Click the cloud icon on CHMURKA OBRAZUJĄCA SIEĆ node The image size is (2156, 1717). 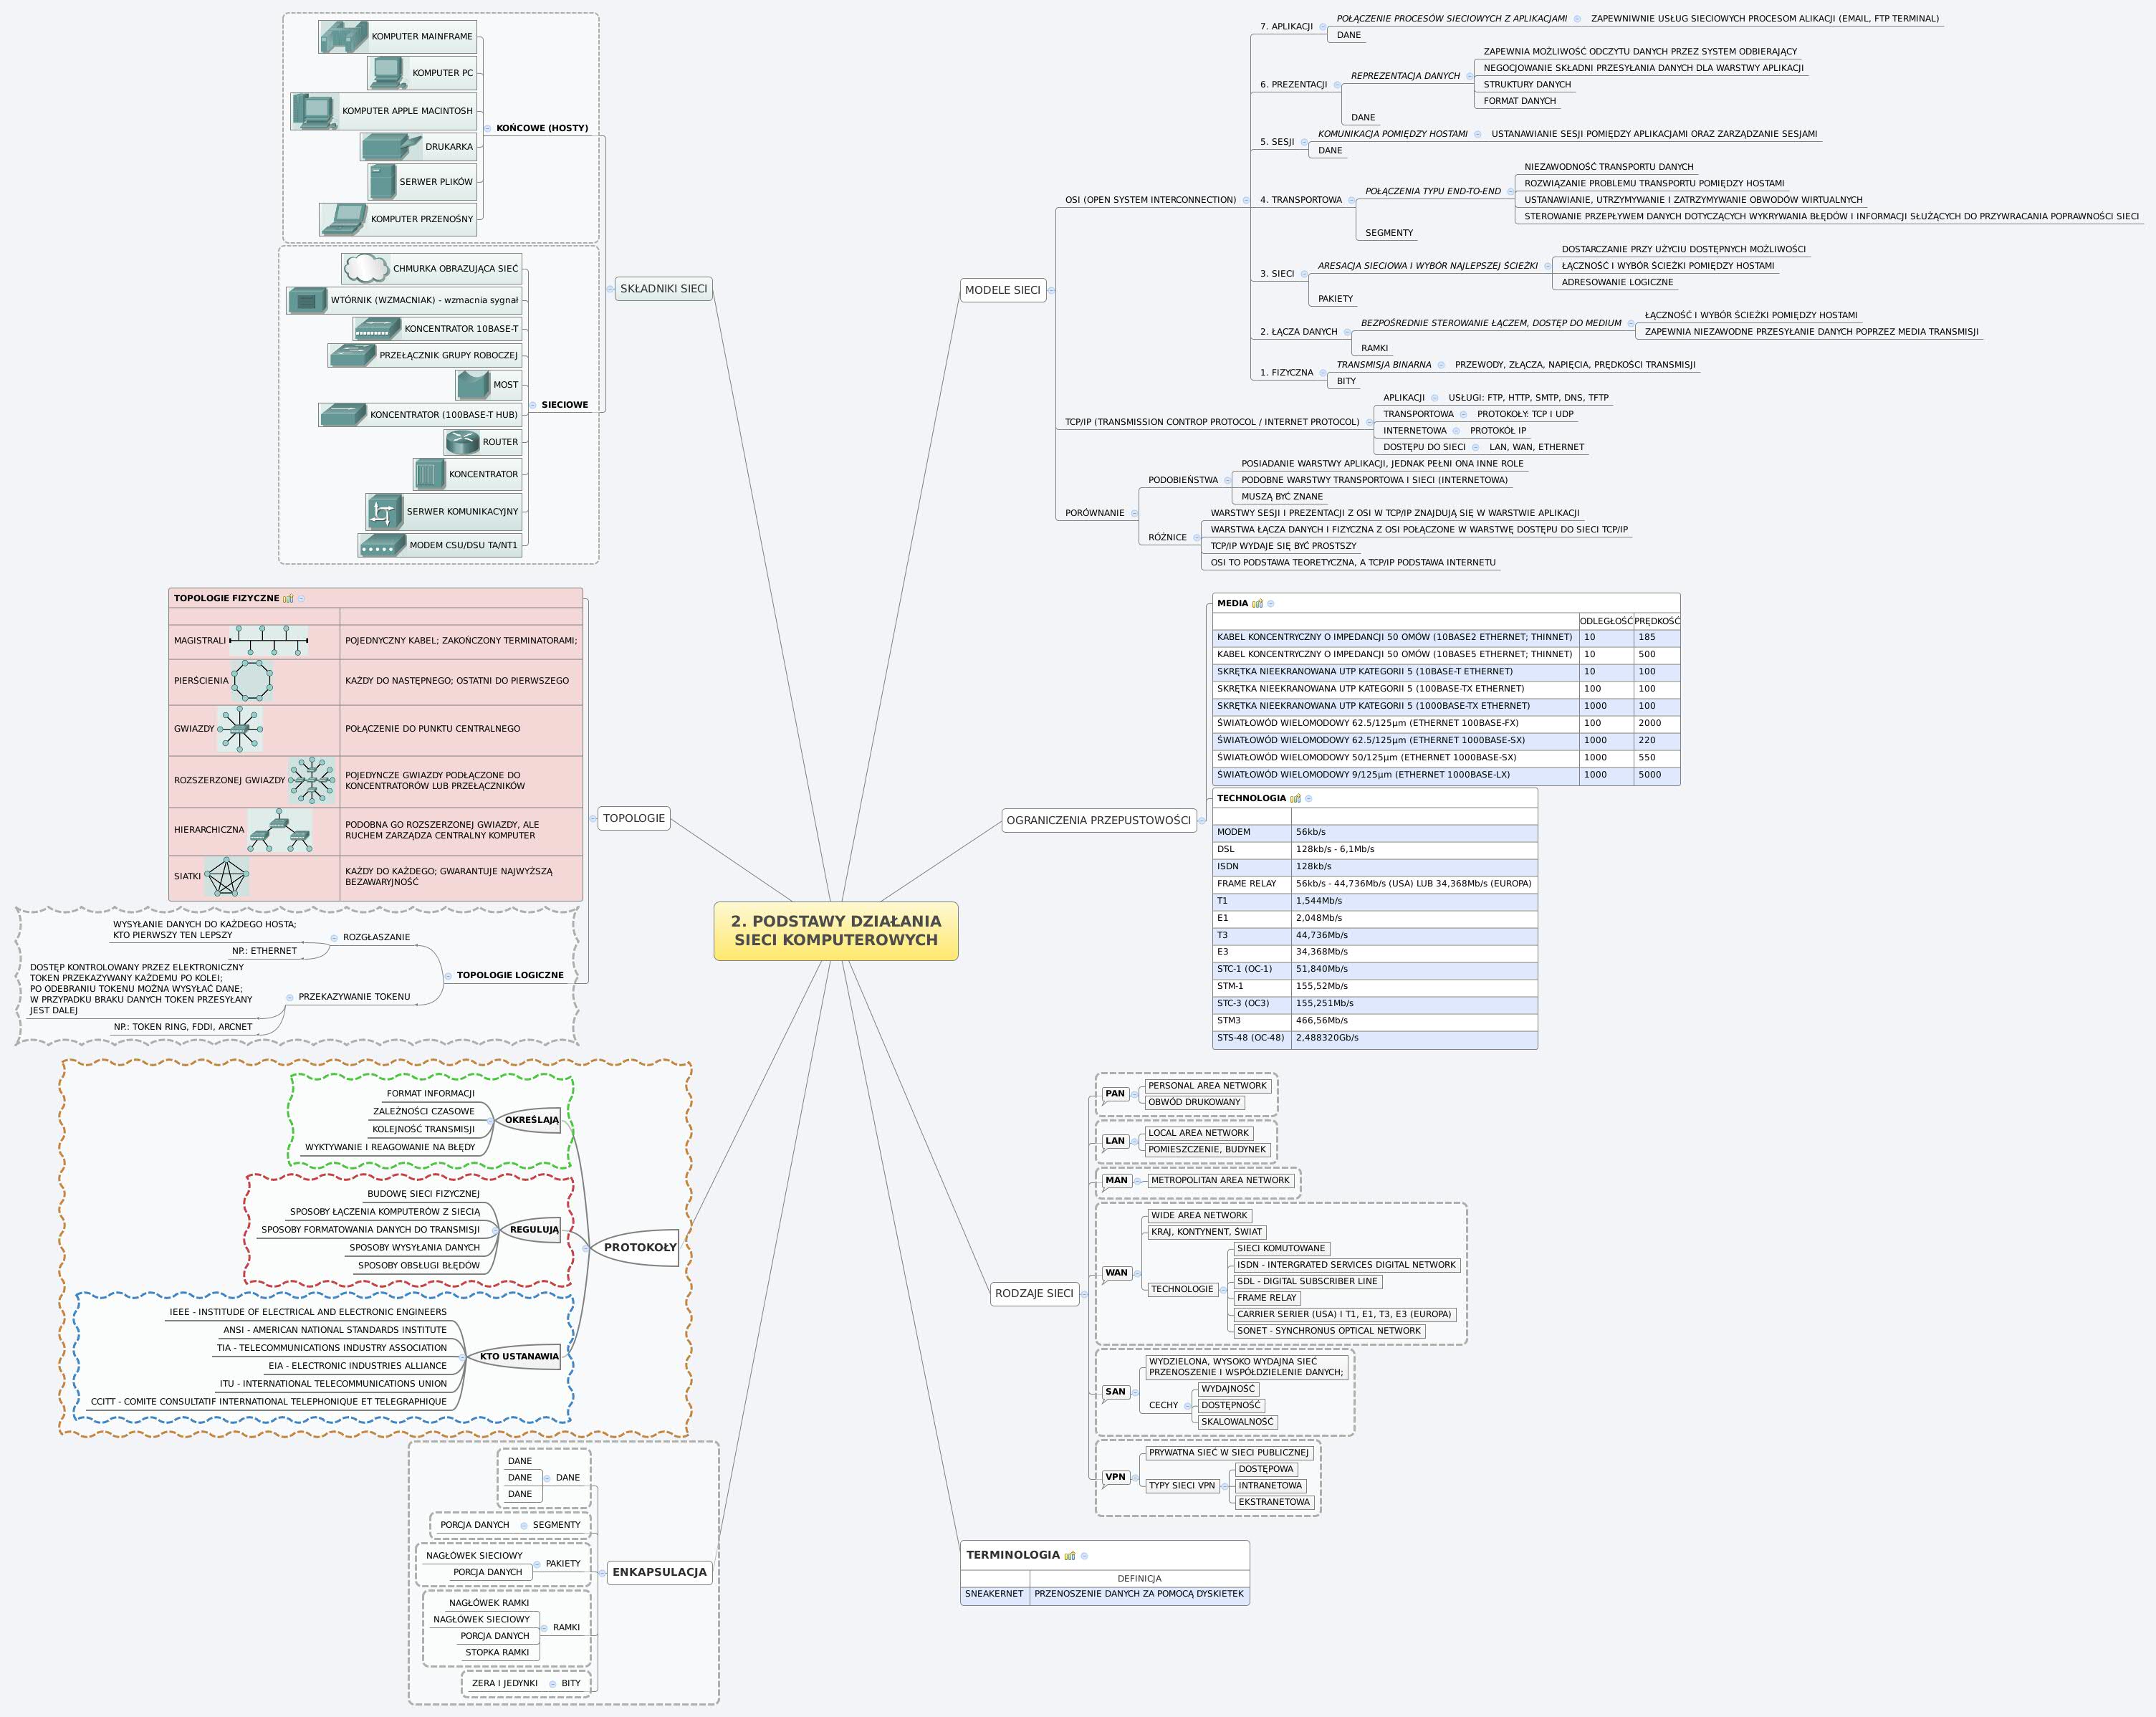pyautogui.click(x=367, y=268)
